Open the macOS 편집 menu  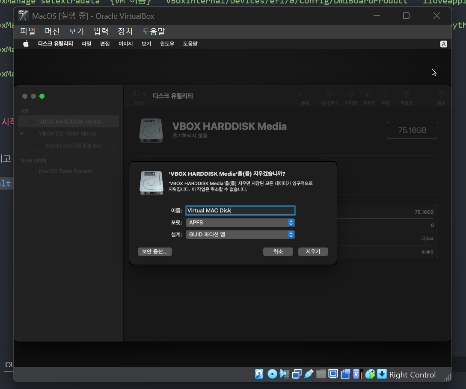[x=105, y=44]
